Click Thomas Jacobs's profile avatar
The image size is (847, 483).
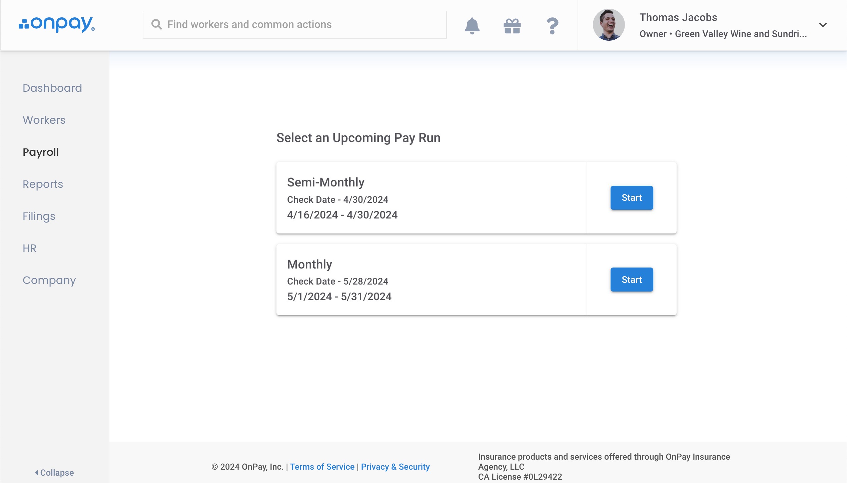[608, 25]
